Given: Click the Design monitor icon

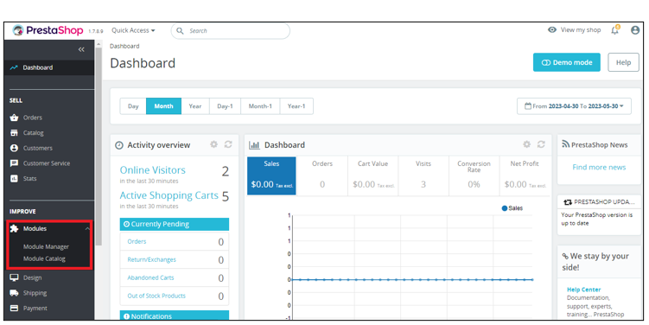Looking at the screenshot, I should click(x=14, y=277).
